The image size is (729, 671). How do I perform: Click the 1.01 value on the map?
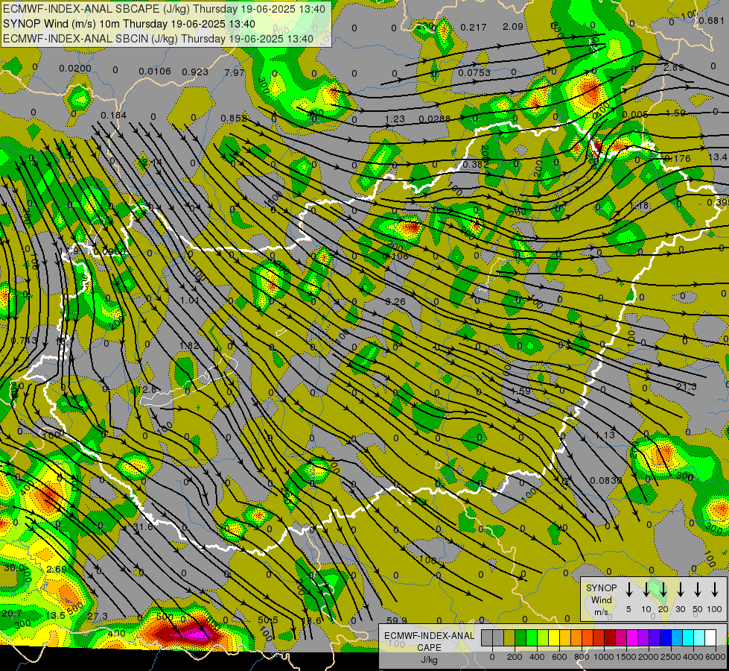point(190,300)
